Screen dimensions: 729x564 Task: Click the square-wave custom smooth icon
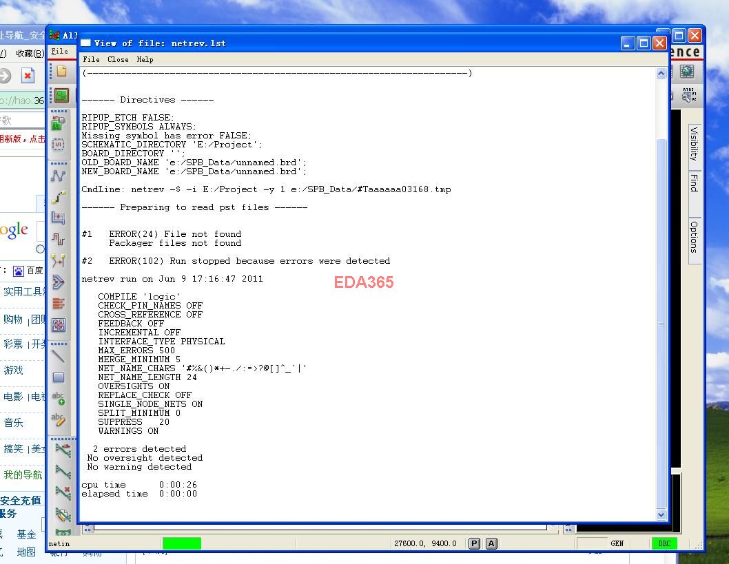click(x=59, y=239)
